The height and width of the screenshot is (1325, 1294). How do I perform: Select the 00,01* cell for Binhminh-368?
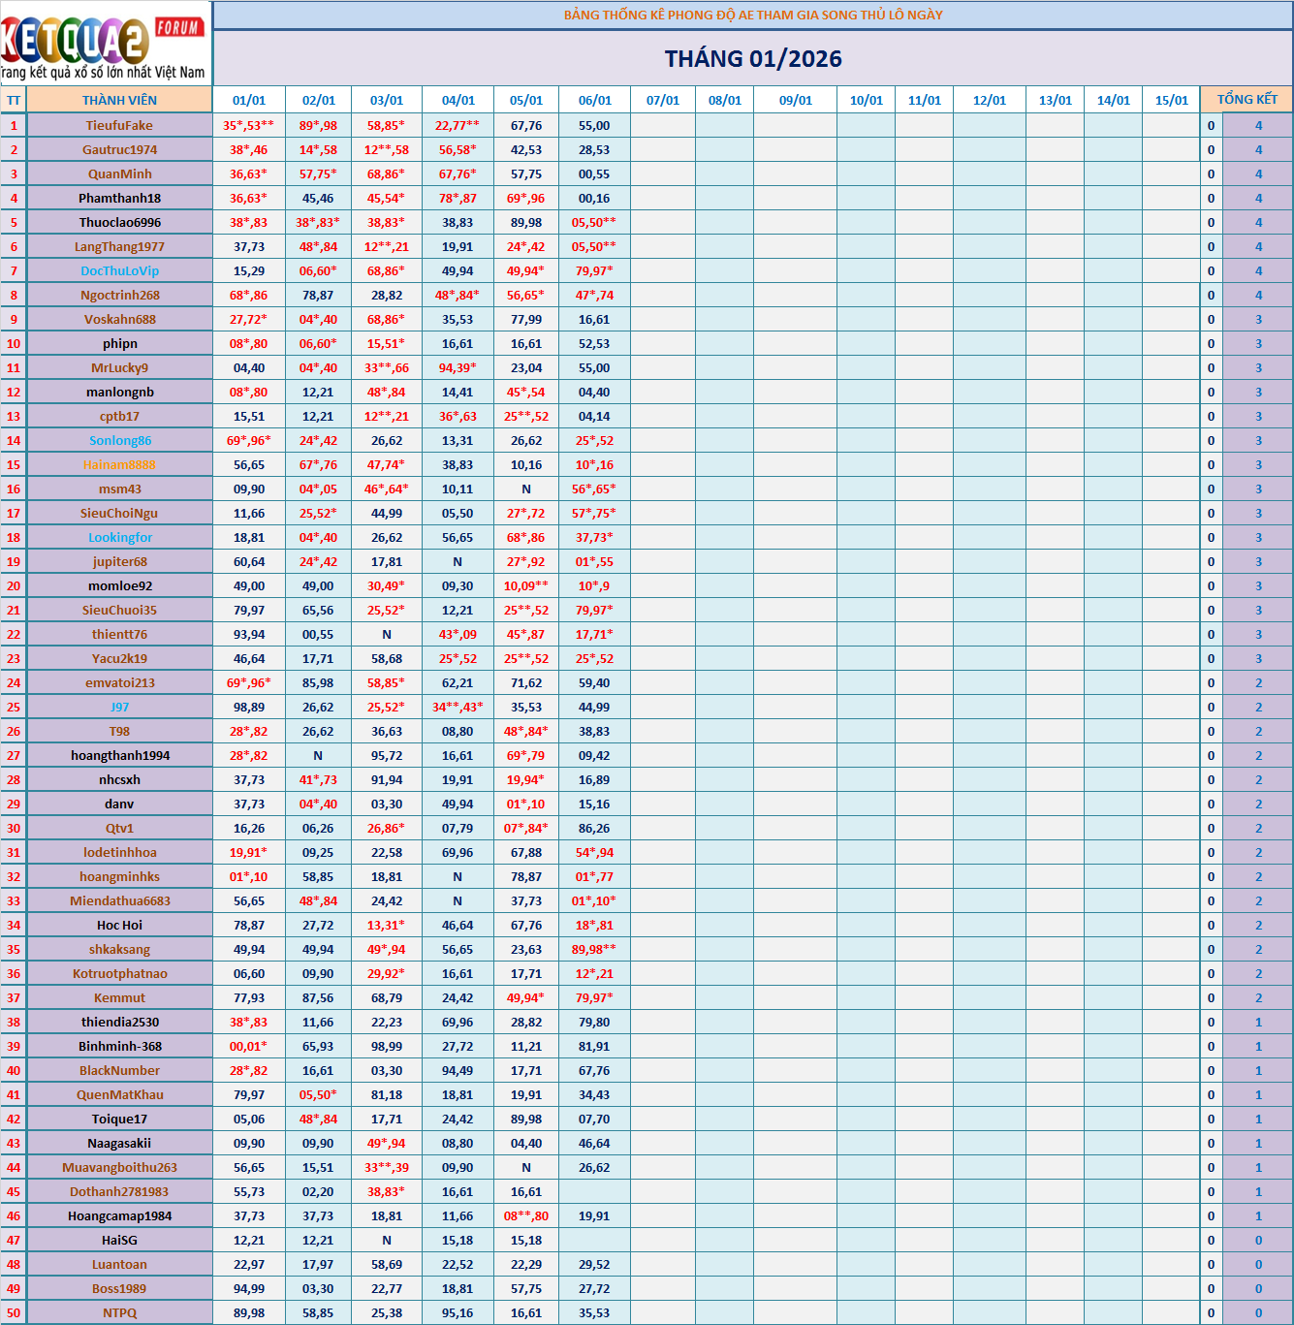(x=249, y=1046)
